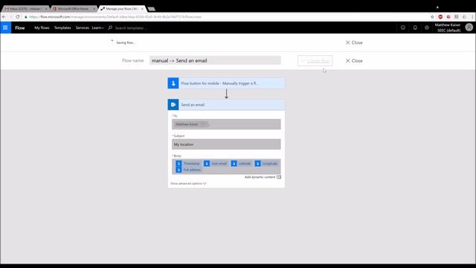Image resolution: width=476 pixels, height=268 pixels.
Task: Select the Manage your flows browser tab
Action: tap(122, 9)
